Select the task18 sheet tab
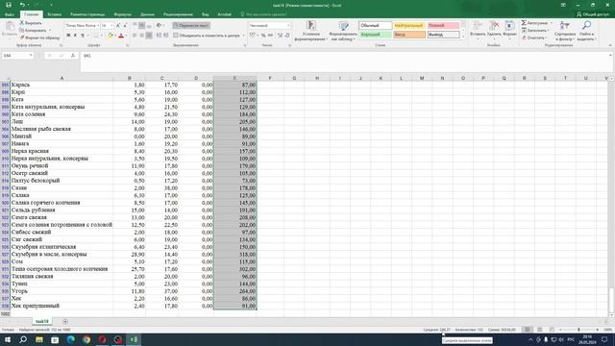The height and width of the screenshot is (346, 615). tap(42, 321)
